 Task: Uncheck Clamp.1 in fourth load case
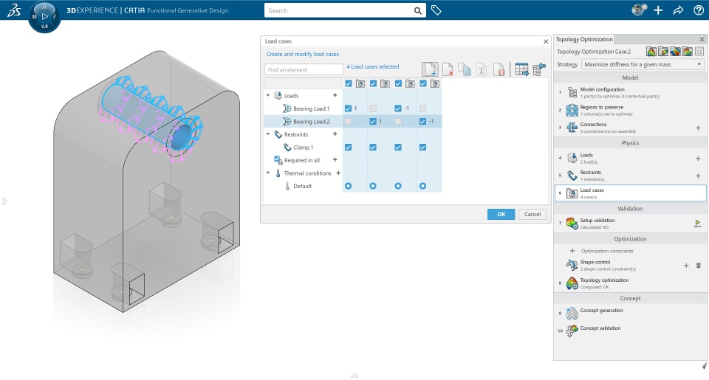[x=422, y=148]
